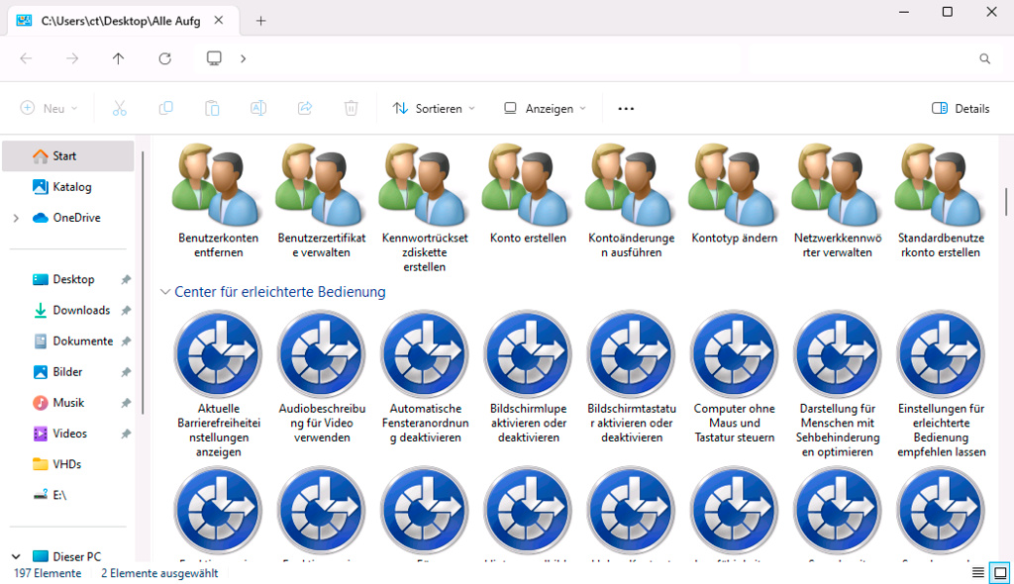Collapse Center für erleichterte Bedienung group
Image resolution: width=1014 pixels, height=584 pixels.
(165, 292)
